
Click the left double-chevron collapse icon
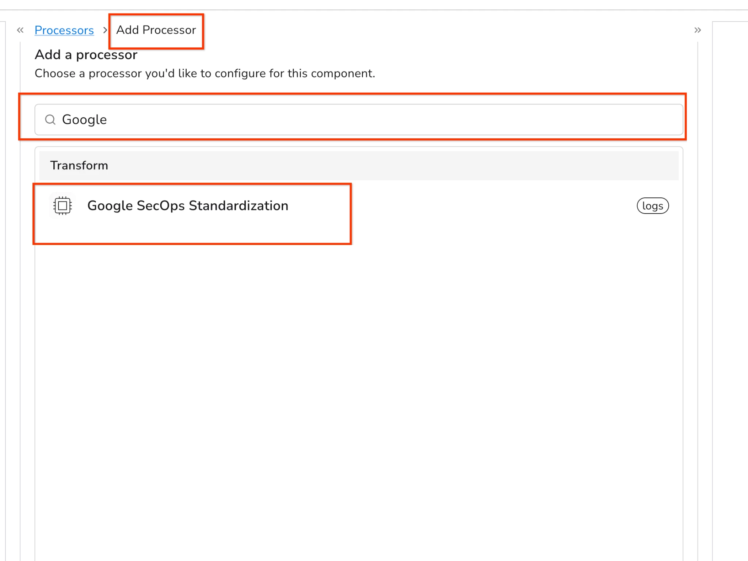pyautogui.click(x=20, y=30)
